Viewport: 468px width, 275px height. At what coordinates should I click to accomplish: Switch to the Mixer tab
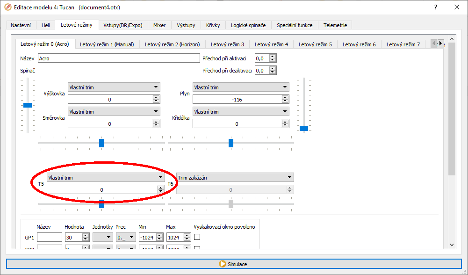tap(159, 25)
